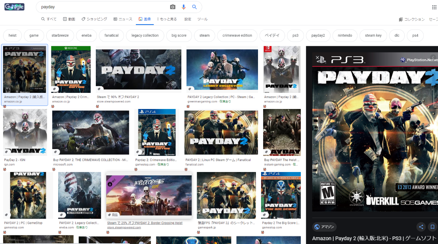Open the PayDay 2 IGN thumbnail
The width and height of the screenshot is (438, 244).
25,133
